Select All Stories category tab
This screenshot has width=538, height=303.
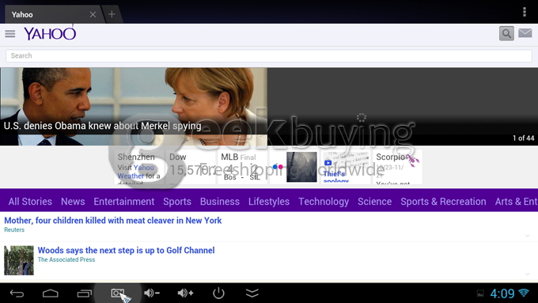tap(30, 202)
